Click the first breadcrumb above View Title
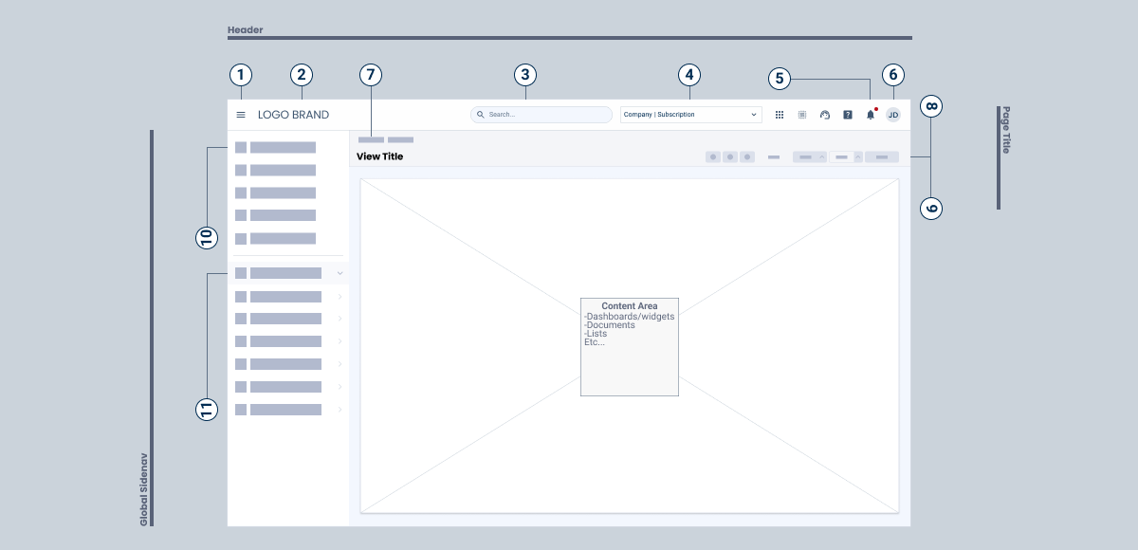The image size is (1138, 550). coord(371,139)
